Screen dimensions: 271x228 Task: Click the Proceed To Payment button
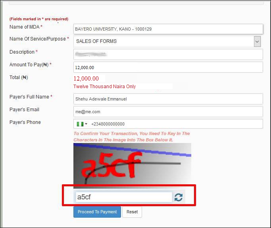[x=97, y=212]
